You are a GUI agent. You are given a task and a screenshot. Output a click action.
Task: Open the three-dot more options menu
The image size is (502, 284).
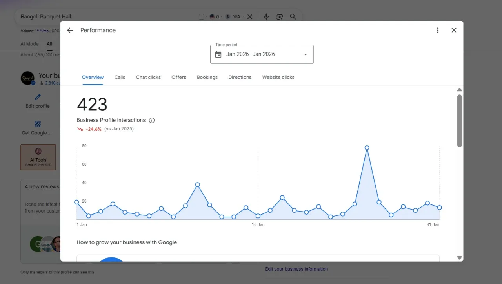(438, 30)
